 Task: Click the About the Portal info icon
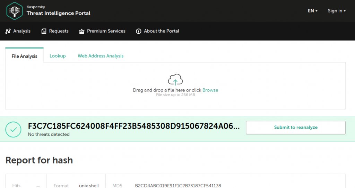tap(138, 31)
